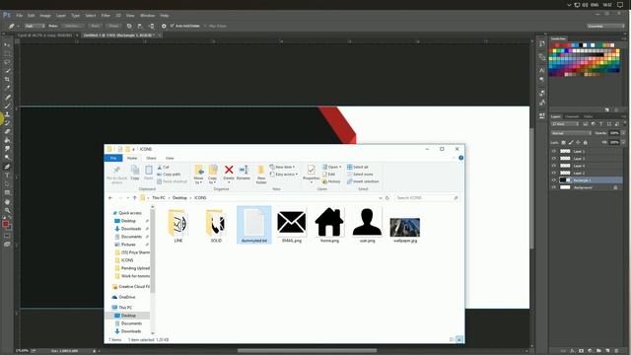The height and width of the screenshot is (355, 631).
Task: Click Select none in Explorer ribbon
Action: click(360, 175)
